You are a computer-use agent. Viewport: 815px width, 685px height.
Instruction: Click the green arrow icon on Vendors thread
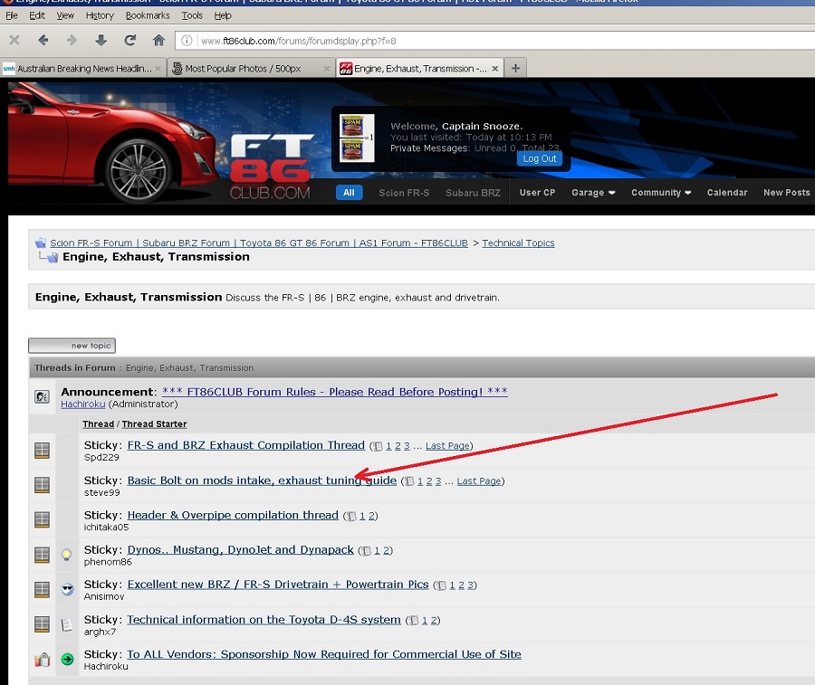(67, 659)
